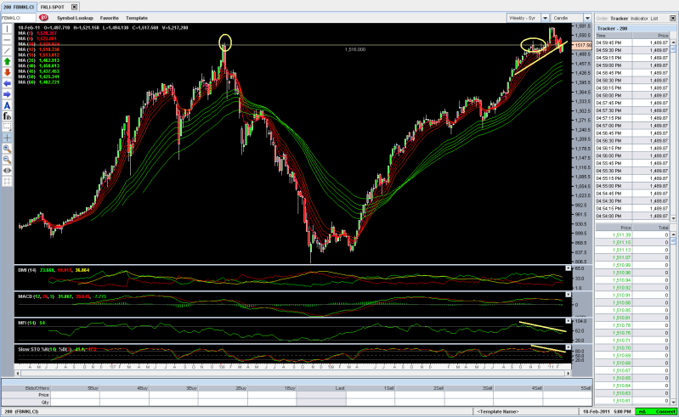Switch to the Tracker panel tab

tap(619, 19)
